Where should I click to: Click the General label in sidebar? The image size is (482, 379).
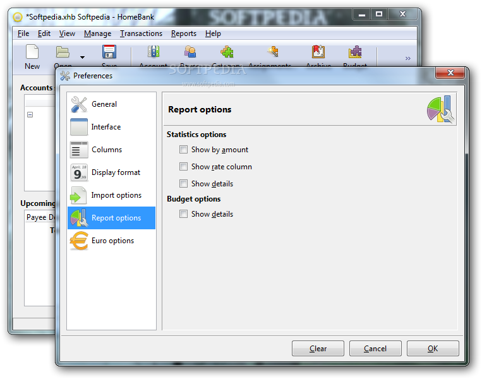[x=104, y=104]
